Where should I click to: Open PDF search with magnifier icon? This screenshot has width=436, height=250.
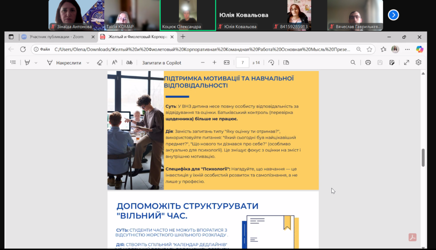coord(353,62)
